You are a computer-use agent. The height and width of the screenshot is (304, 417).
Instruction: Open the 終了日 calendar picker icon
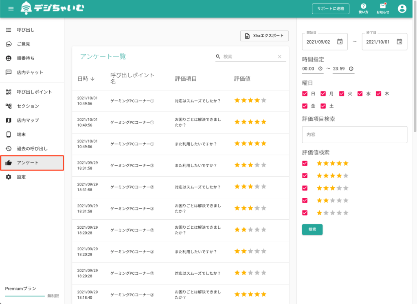pyautogui.click(x=399, y=42)
